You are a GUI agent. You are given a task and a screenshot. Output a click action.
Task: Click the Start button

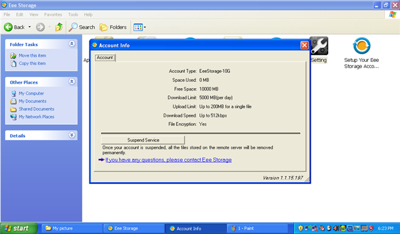(x=19, y=228)
